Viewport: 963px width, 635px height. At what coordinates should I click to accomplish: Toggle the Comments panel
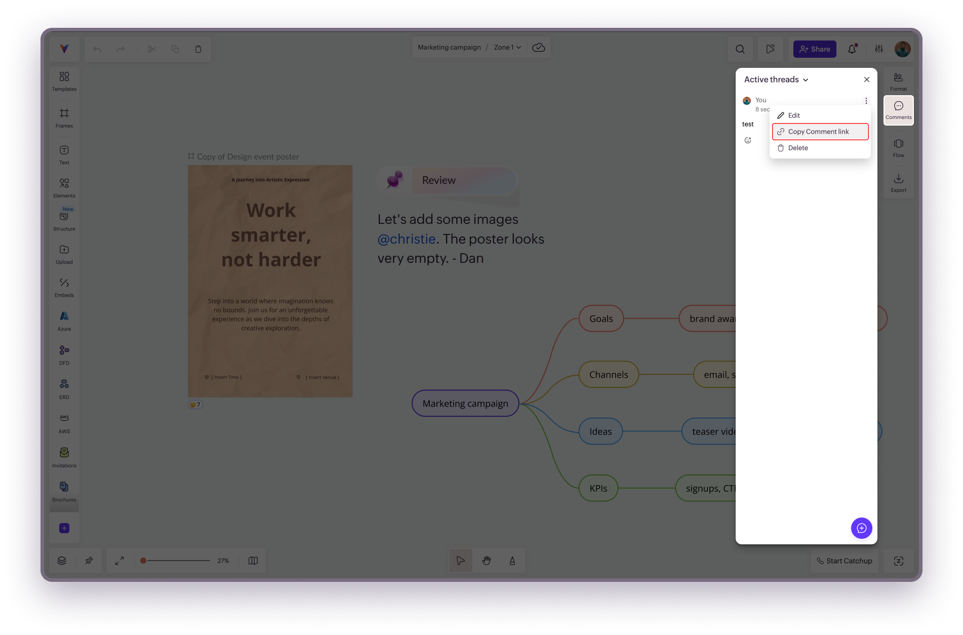tap(898, 110)
